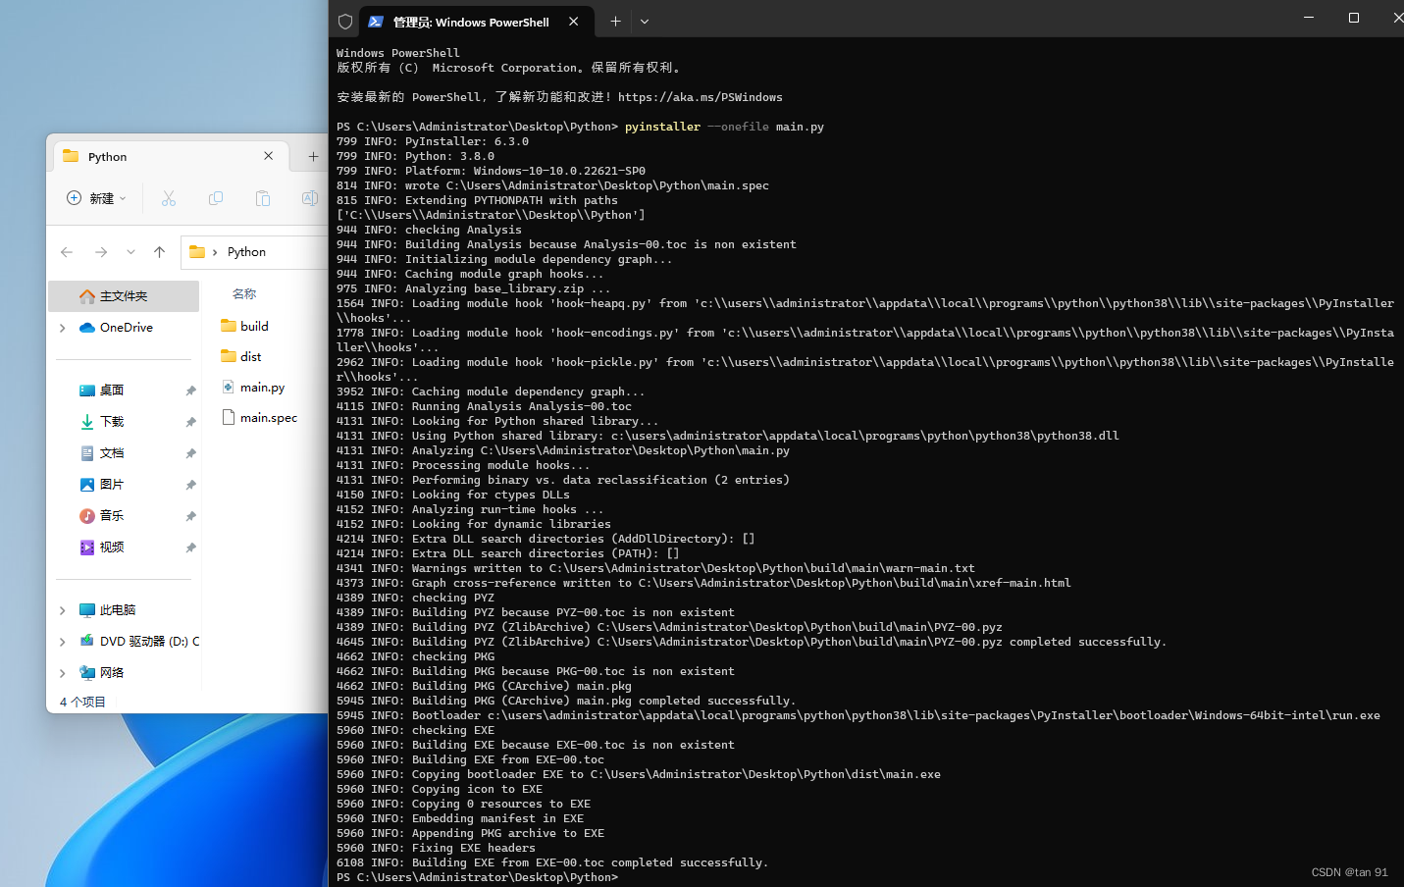Click the New (新建) button in Explorer
The image size is (1404, 887).
click(96, 198)
